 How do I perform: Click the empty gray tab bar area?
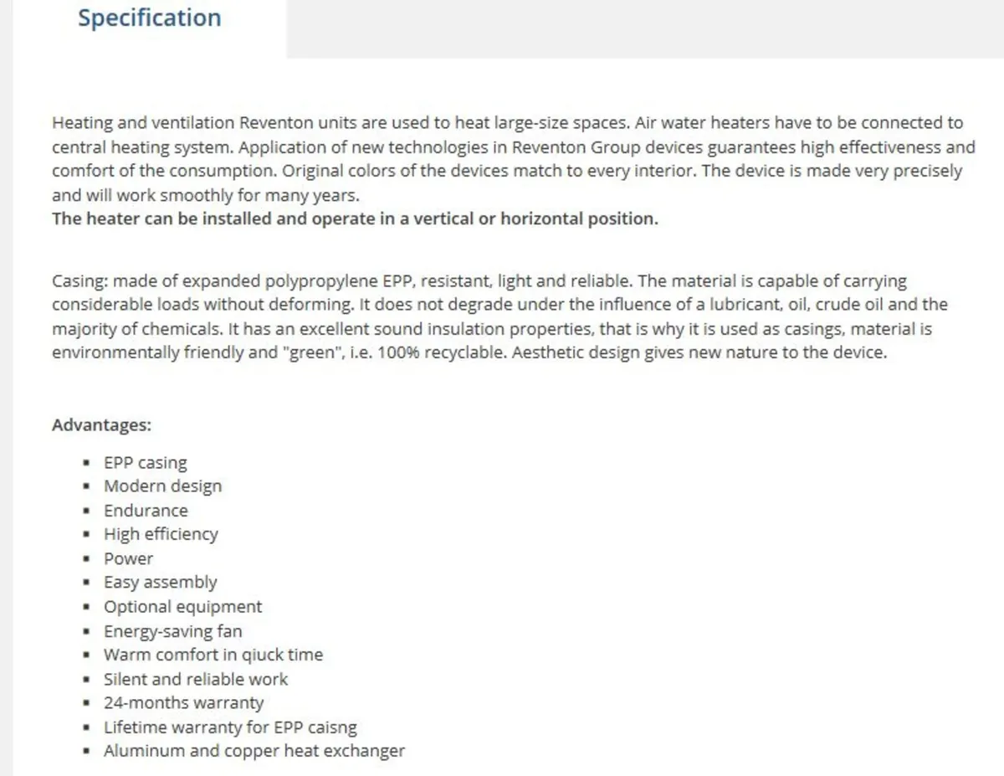644,28
